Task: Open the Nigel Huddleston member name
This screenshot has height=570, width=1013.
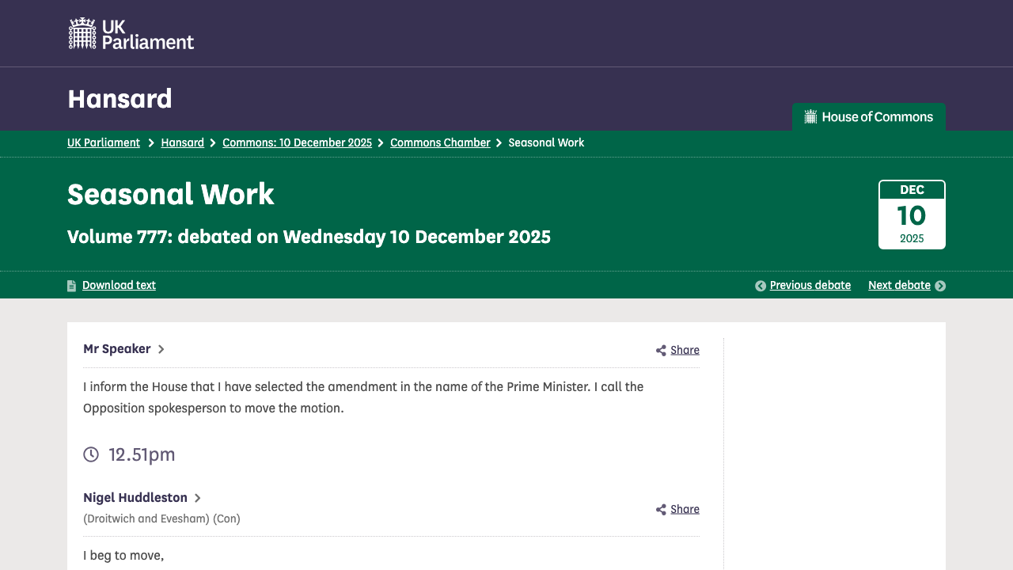Action: [x=135, y=498]
